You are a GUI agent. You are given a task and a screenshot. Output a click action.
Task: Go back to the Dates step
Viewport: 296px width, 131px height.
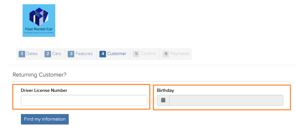tap(32, 54)
